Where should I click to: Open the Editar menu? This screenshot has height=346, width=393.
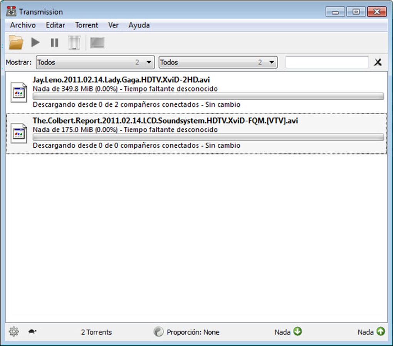pyautogui.click(x=55, y=25)
